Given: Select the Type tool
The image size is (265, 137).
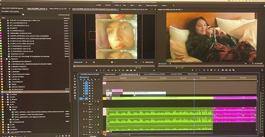Looking at the screenshot, I should pyautogui.click(x=75, y=99).
